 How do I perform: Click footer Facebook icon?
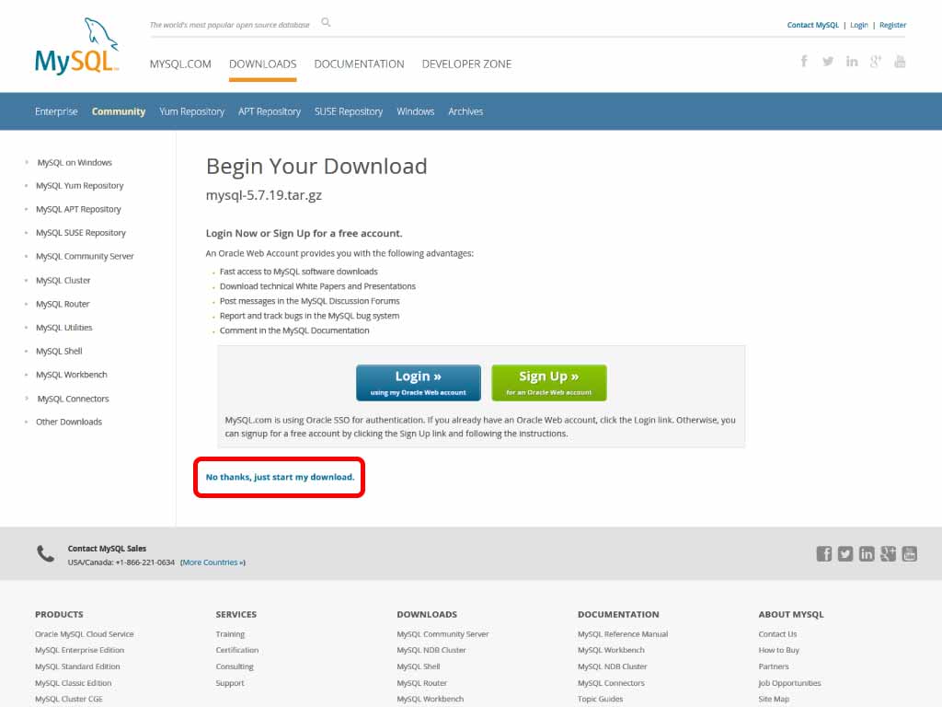click(823, 553)
